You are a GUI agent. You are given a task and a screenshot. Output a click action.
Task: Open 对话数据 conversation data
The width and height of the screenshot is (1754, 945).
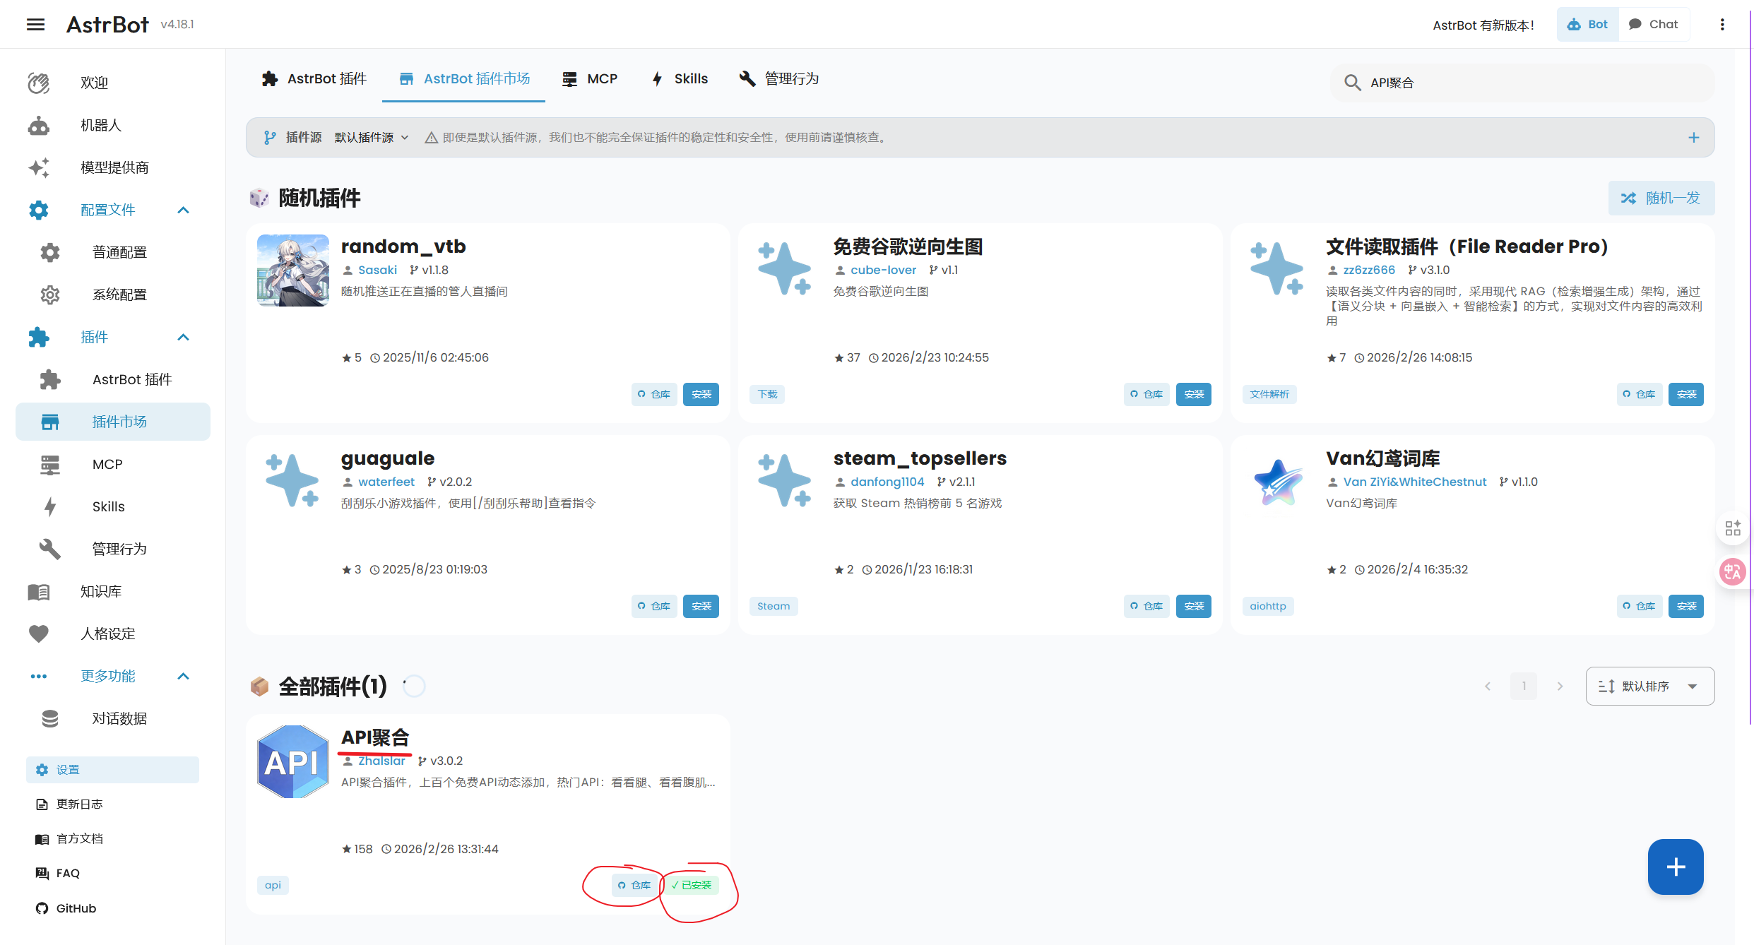(x=113, y=718)
